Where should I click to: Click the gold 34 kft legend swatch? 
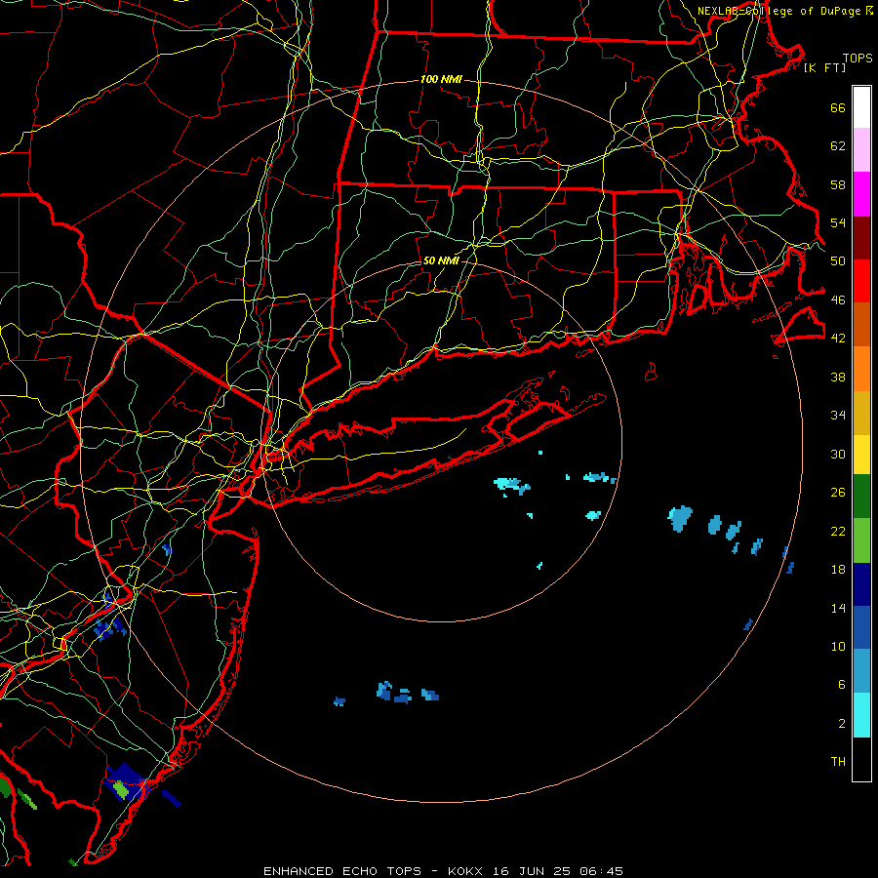coord(861,413)
